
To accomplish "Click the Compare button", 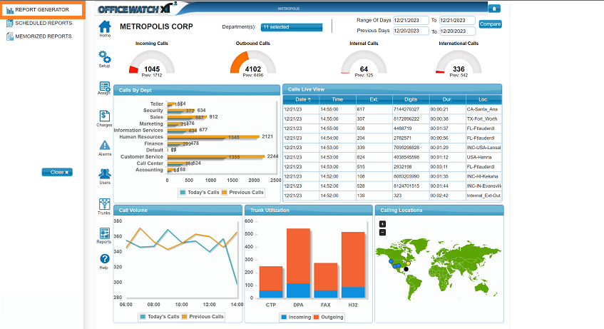I will (x=490, y=24).
